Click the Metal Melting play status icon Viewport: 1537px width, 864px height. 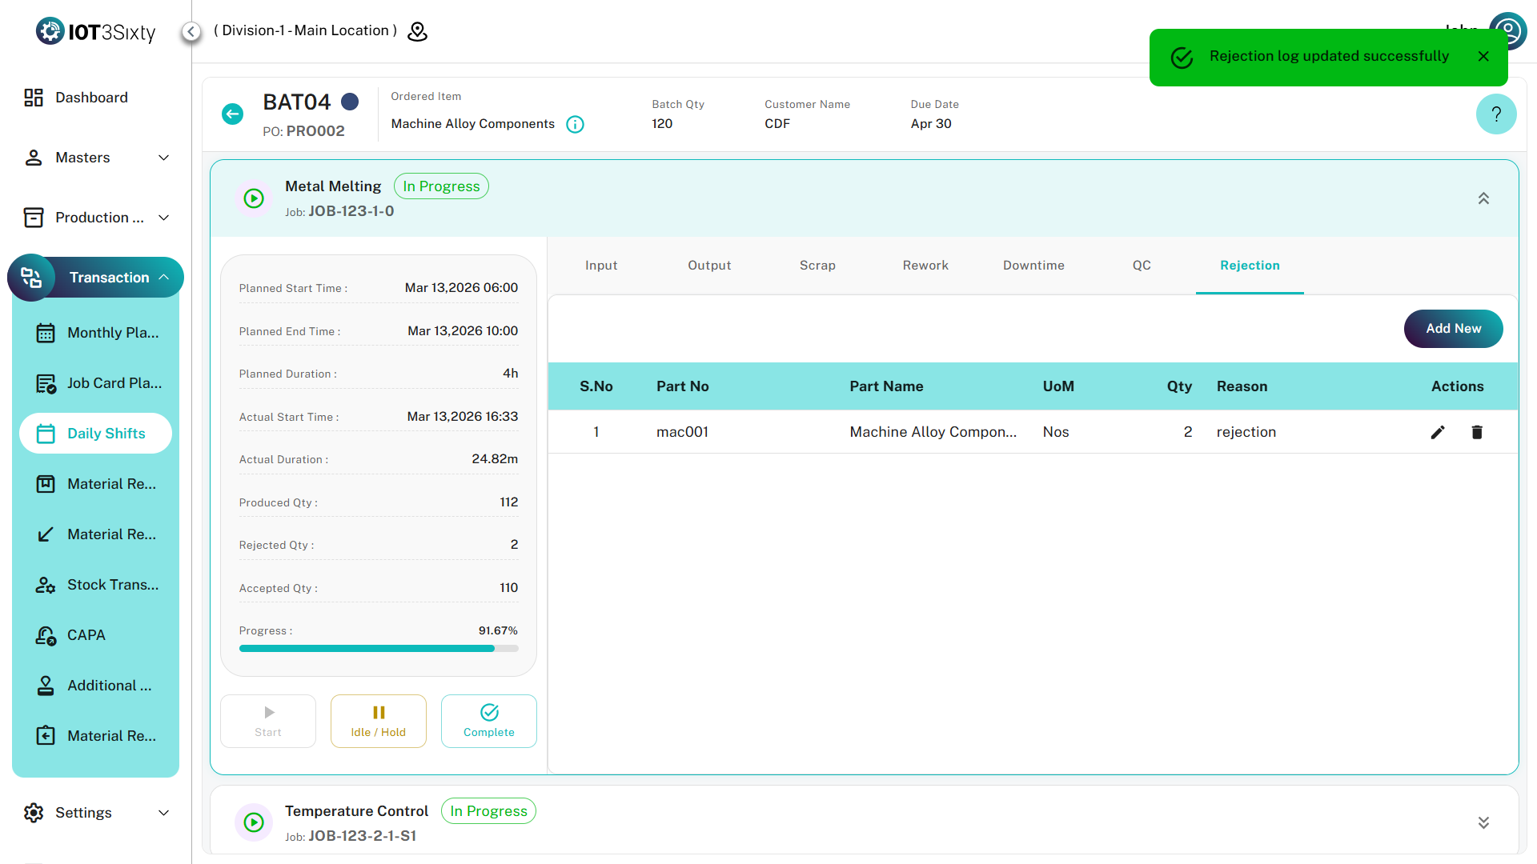254,198
